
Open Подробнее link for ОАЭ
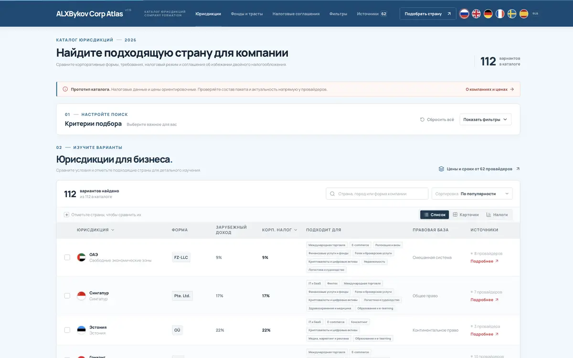485,262
